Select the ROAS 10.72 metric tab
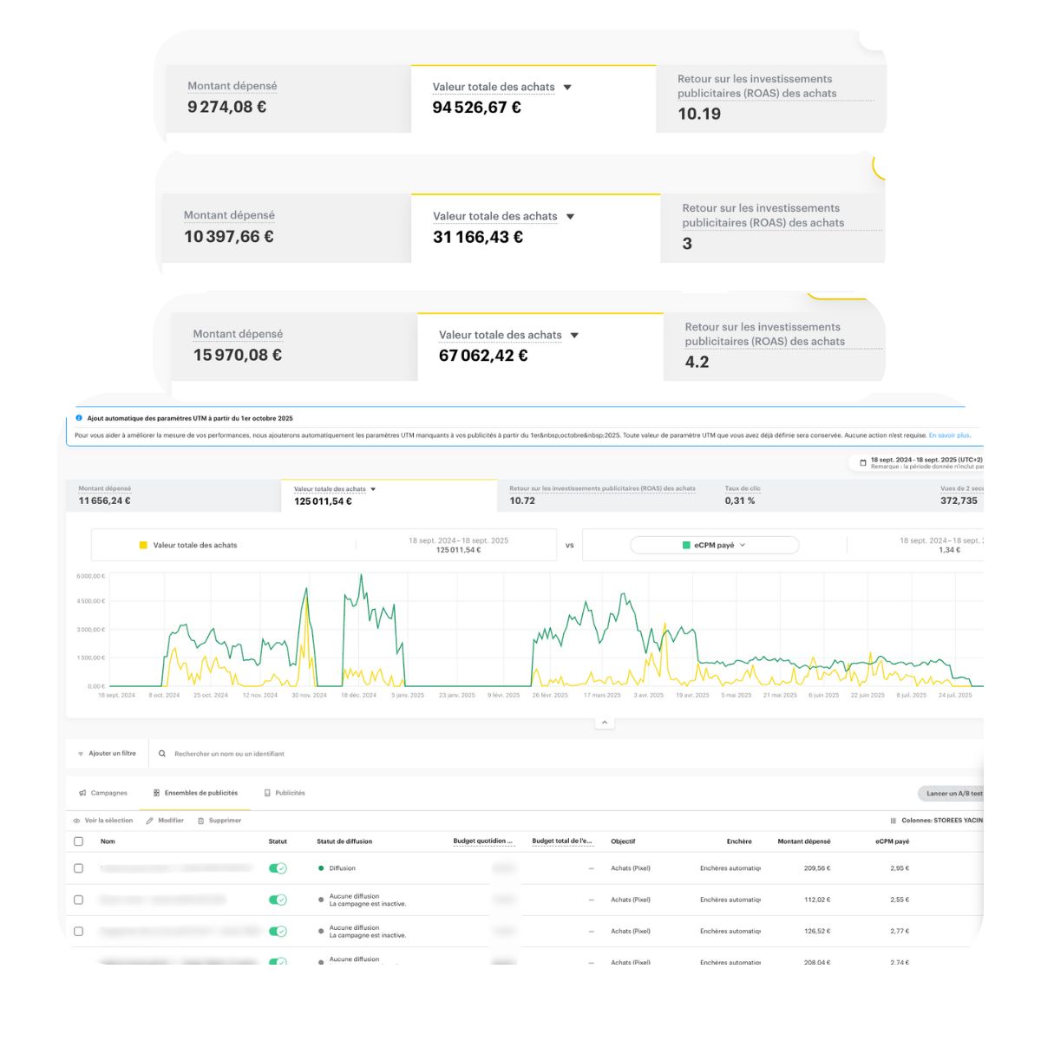Viewport: 1041px width, 1041px height. [x=606, y=495]
